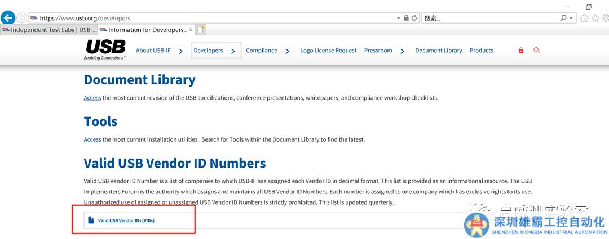Switch to the Independent Test Labs tab
This screenshot has height=239, width=609.
point(49,30)
